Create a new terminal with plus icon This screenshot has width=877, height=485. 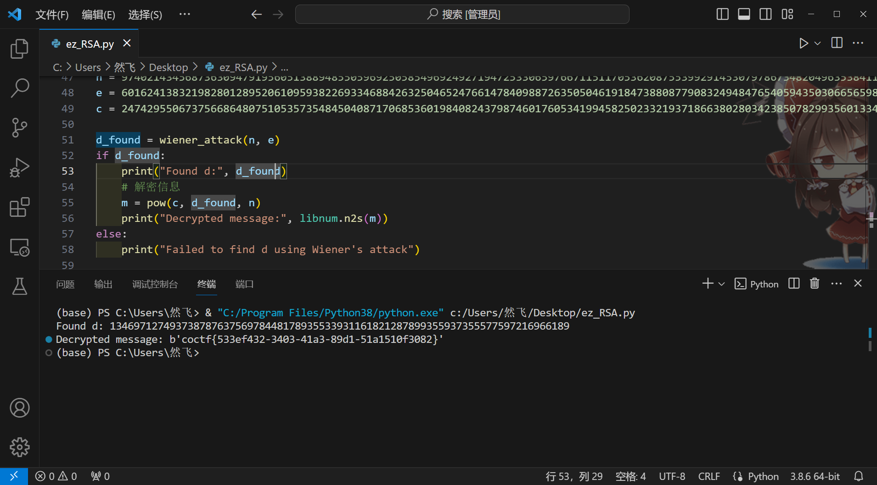coord(708,284)
